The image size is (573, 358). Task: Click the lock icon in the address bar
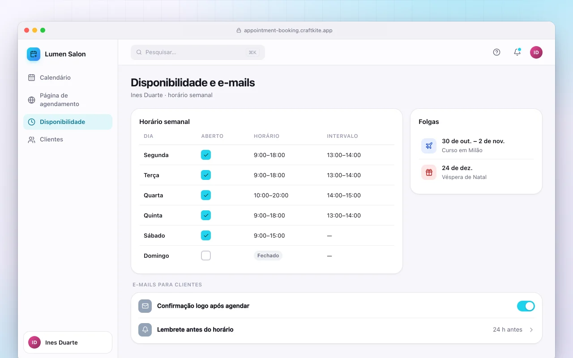pyautogui.click(x=239, y=30)
